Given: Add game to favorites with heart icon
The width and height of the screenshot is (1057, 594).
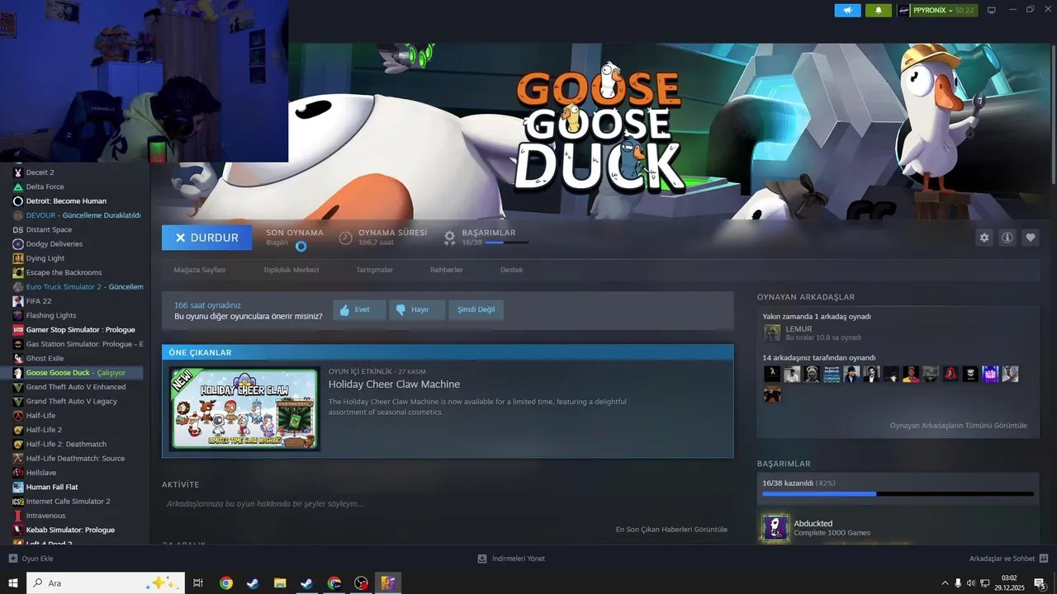Looking at the screenshot, I should 1031,238.
